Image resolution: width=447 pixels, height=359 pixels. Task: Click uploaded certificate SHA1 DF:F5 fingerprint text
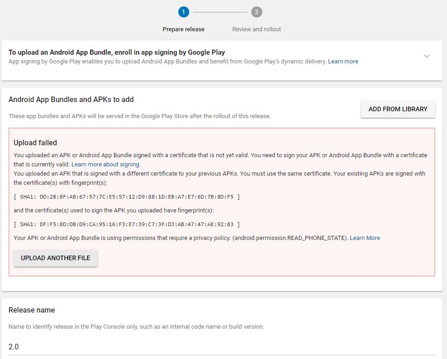click(x=127, y=224)
